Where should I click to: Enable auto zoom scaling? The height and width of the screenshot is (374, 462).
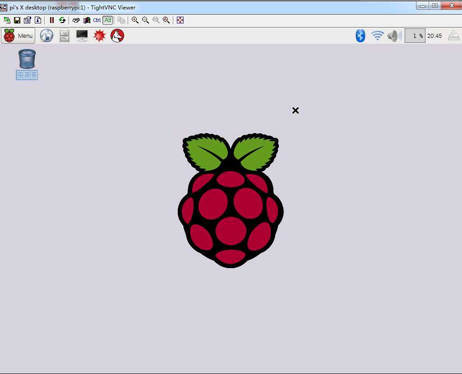(166, 20)
